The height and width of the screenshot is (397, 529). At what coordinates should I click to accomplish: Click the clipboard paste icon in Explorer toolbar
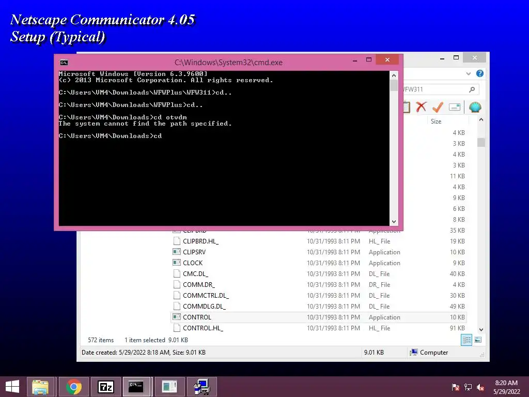point(407,107)
